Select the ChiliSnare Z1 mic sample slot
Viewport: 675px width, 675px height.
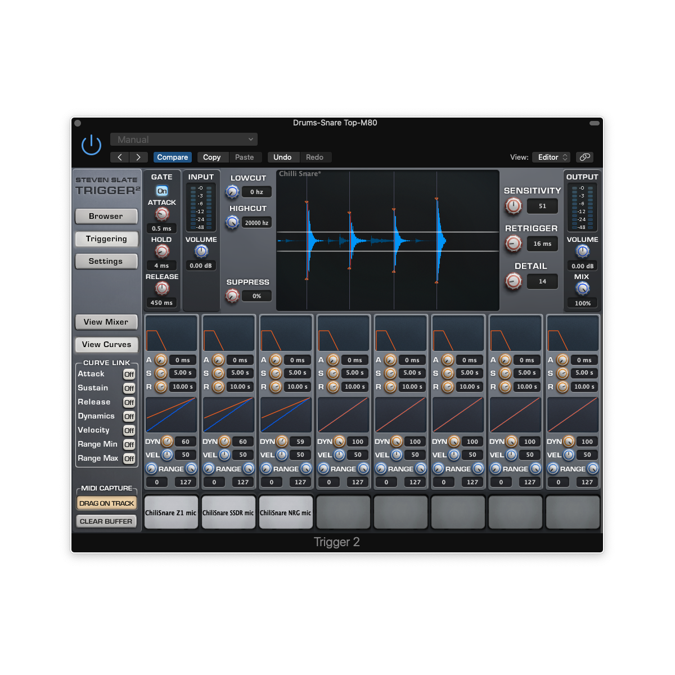coord(171,512)
